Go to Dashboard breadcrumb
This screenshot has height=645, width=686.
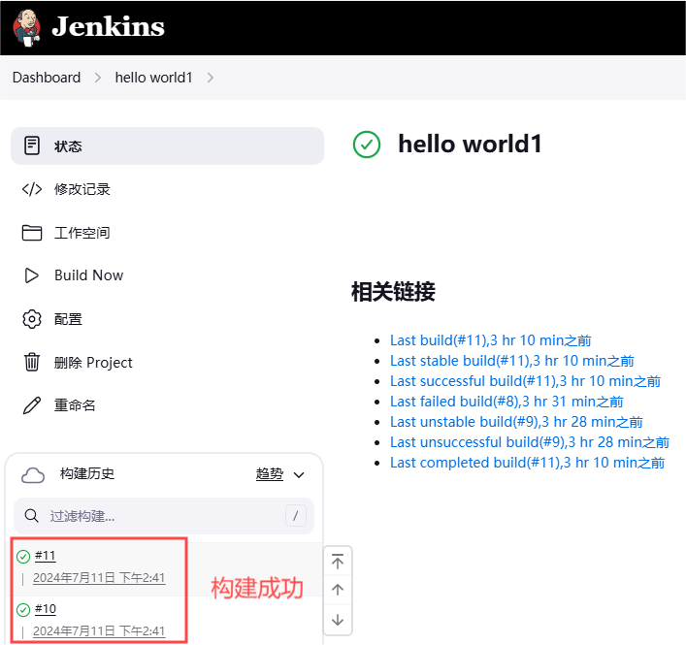coord(47,78)
